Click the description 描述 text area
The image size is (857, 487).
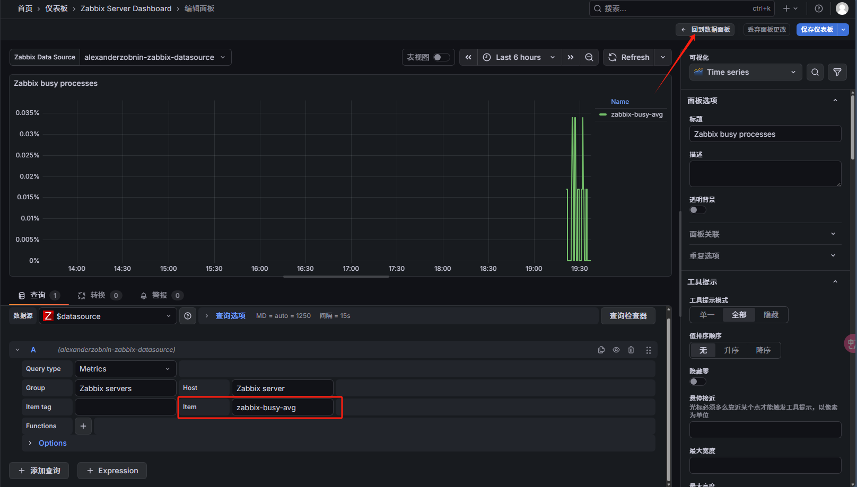765,174
